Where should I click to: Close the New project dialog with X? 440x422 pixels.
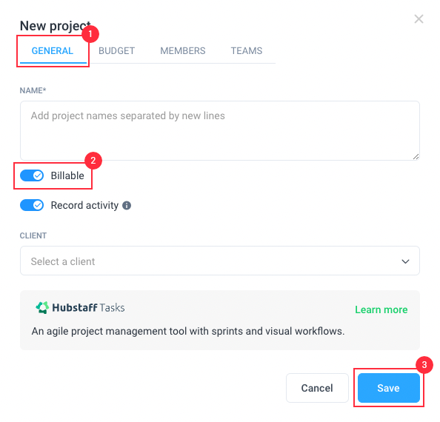pyautogui.click(x=419, y=19)
